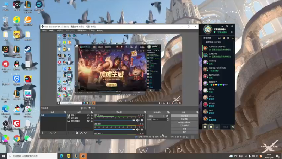Toggle lock on the Display Capture source

pos(92,121)
